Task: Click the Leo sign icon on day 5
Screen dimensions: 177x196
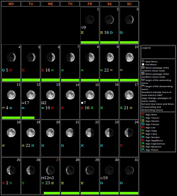Action: (23, 70)
